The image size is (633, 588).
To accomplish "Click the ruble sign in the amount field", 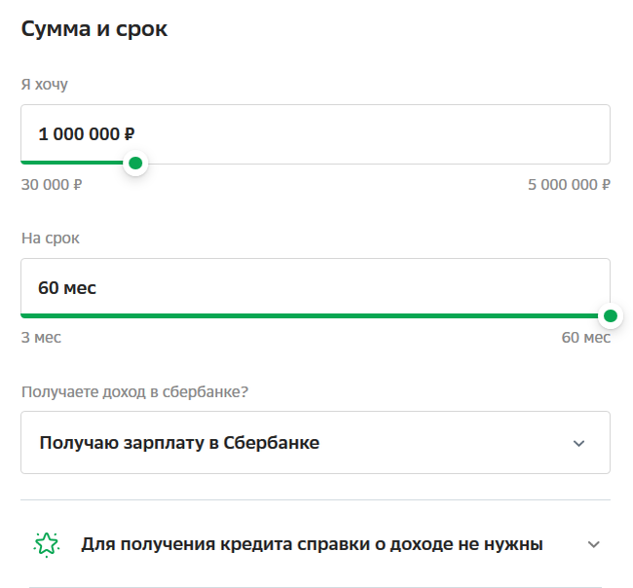I will pos(130,134).
